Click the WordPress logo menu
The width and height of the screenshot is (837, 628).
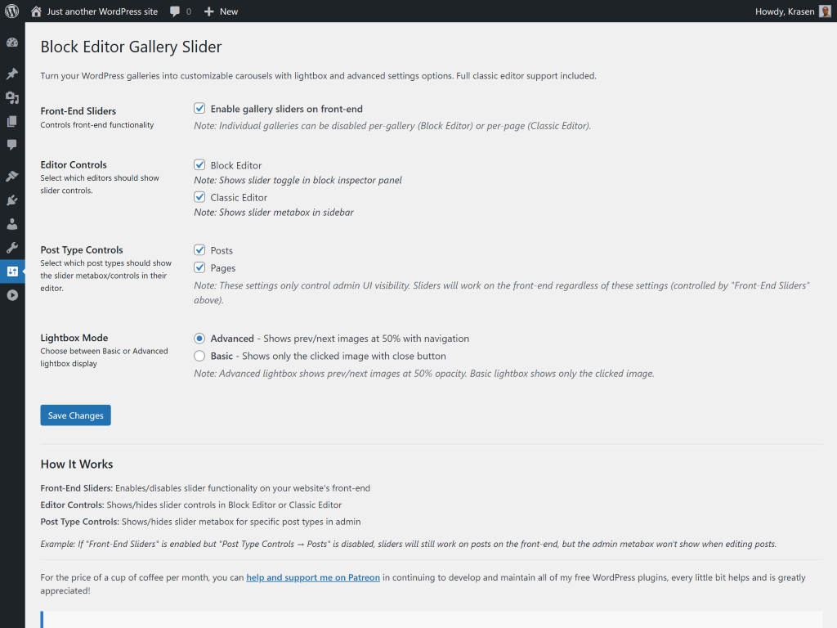tap(12, 11)
